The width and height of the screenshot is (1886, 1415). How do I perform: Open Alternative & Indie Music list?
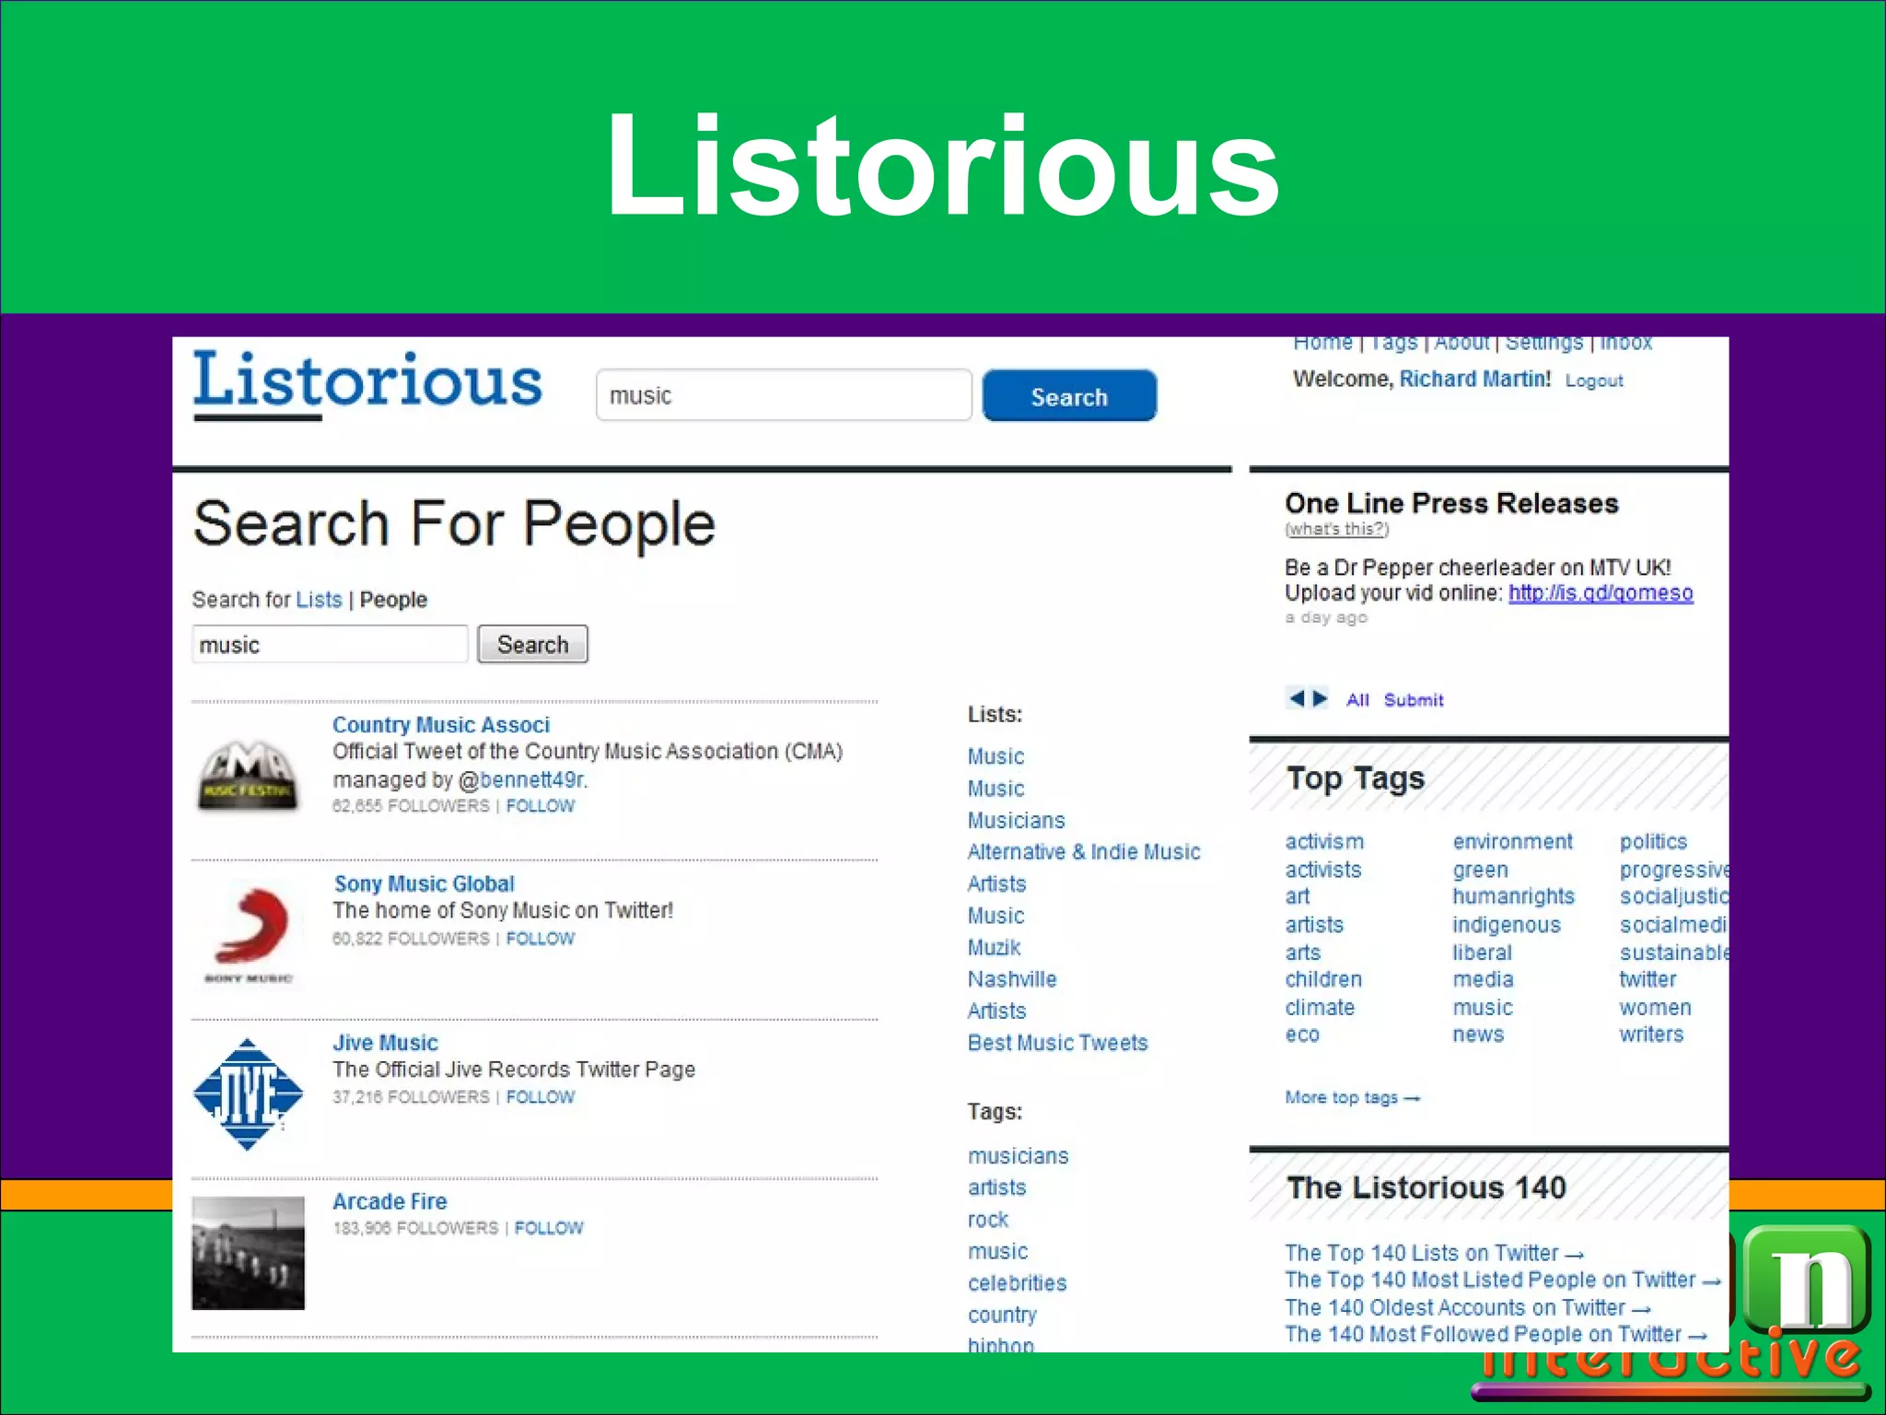[x=1084, y=851]
